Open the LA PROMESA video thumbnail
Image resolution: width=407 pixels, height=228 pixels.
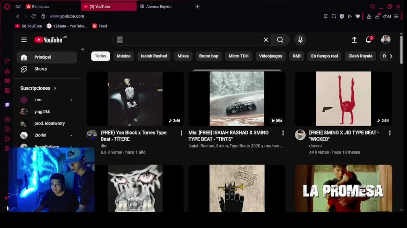click(x=343, y=188)
